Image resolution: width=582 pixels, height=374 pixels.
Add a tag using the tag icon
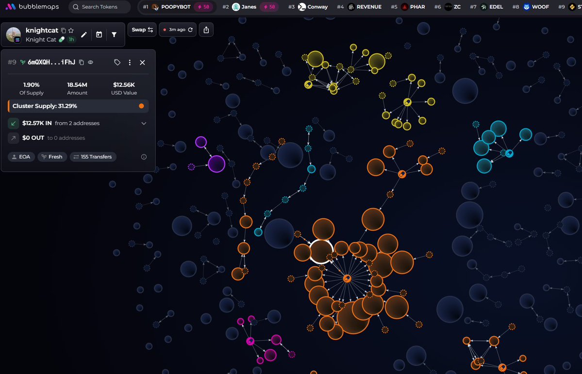[x=117, y=62]
